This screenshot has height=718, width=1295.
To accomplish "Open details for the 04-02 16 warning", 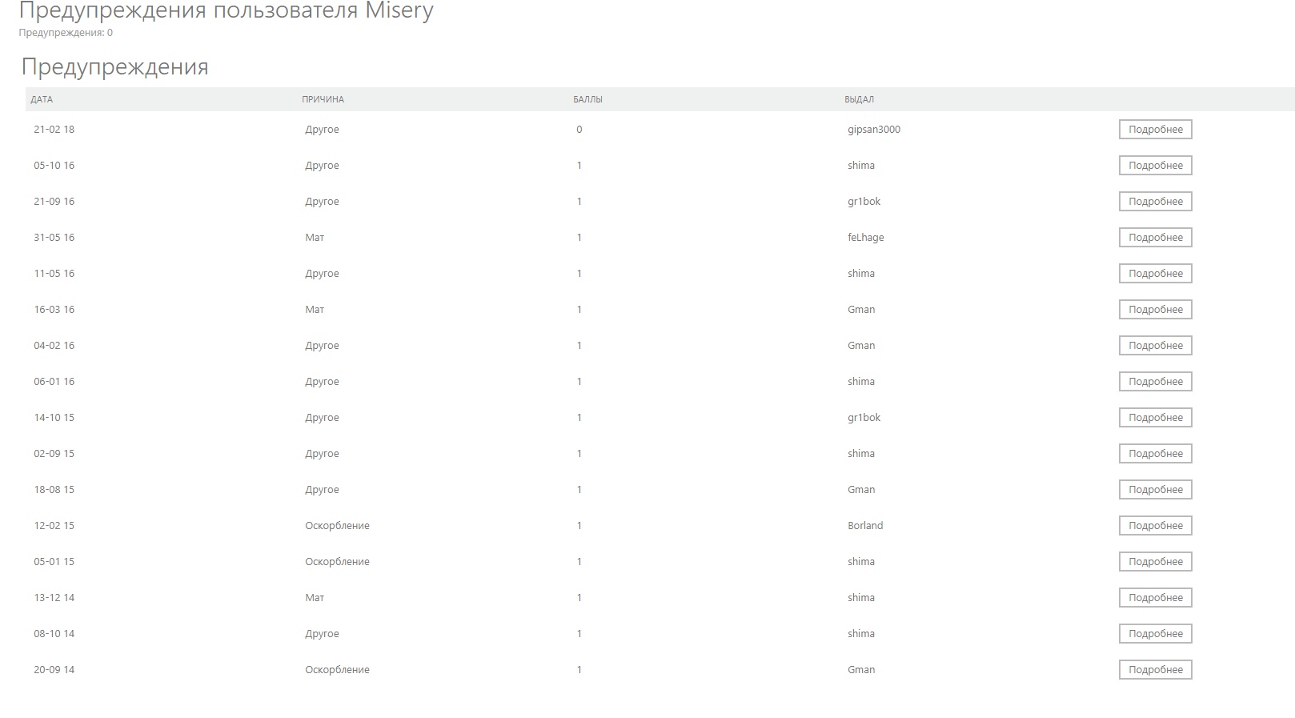I will click(x=1155, y=346).
